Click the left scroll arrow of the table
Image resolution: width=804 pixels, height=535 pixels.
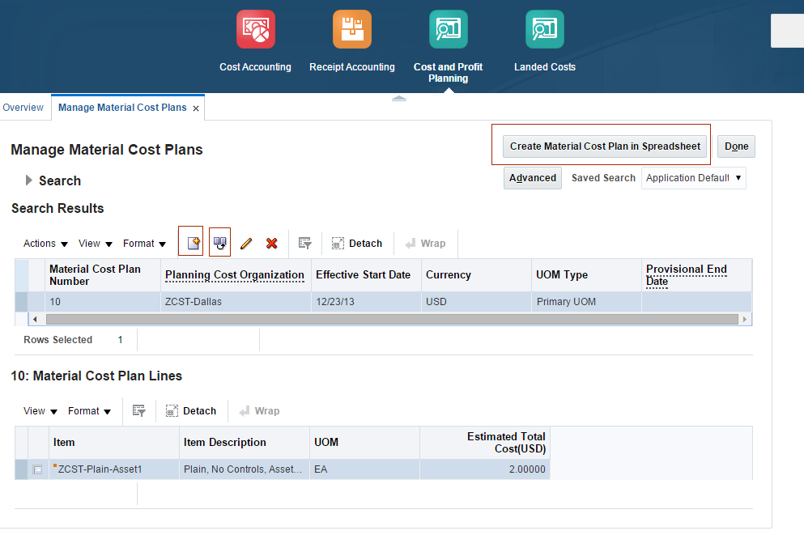click(35, 319)
